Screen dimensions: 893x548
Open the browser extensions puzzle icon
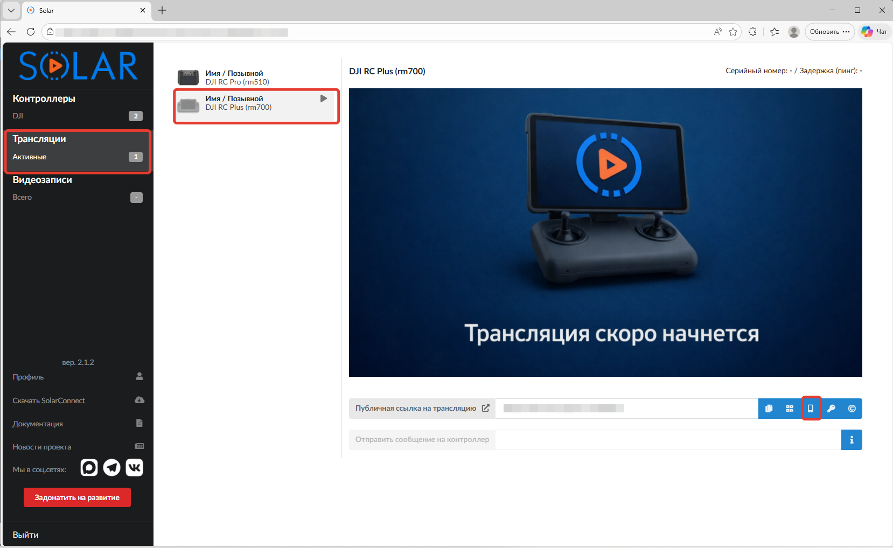tap(753, 32)
